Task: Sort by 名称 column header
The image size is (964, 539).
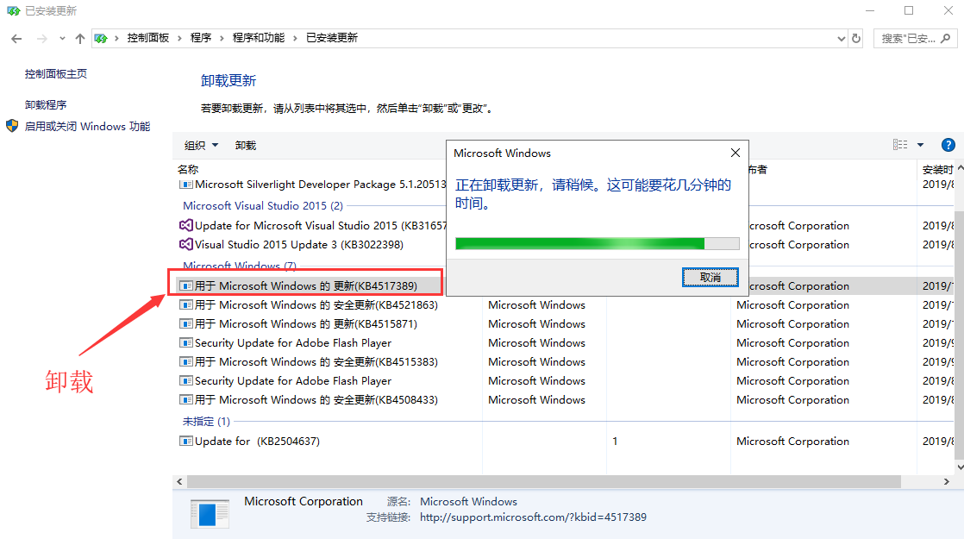Action: point(188,170)
